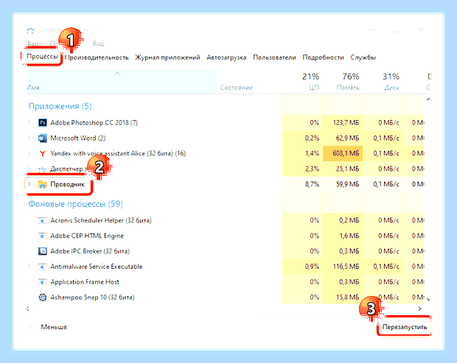Click the Antimalware Service Executable icon

pos(43,267)
